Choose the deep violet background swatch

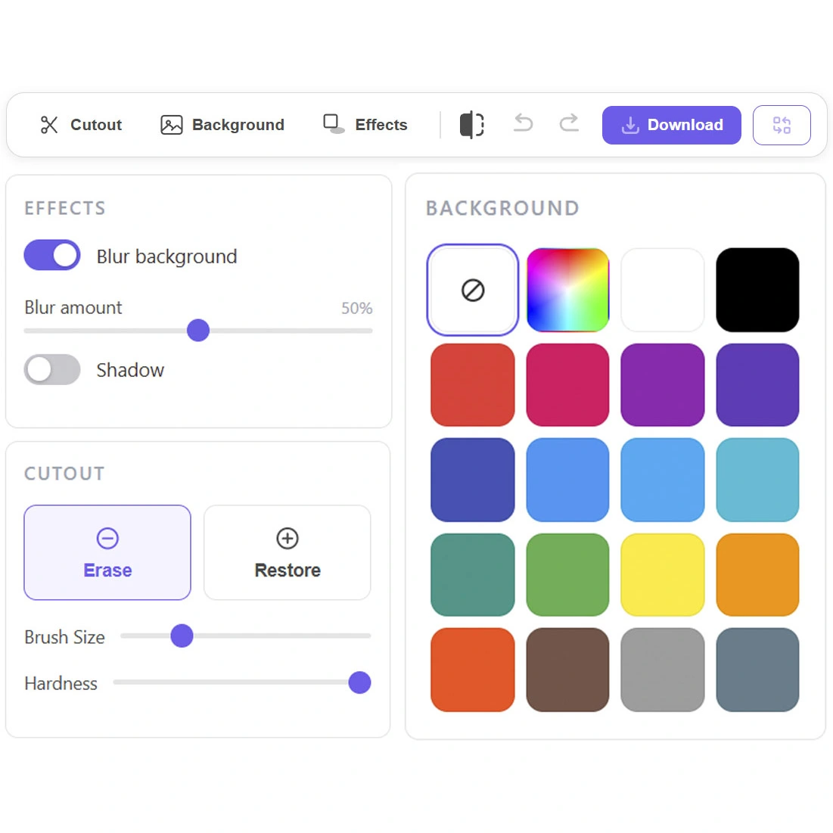pos(757,384)
